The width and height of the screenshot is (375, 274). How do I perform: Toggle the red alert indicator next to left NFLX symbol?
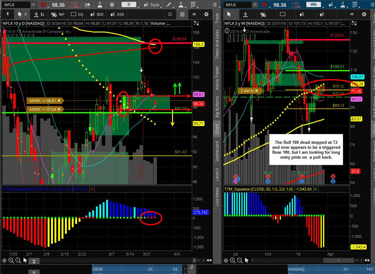[x=43, y=5]
